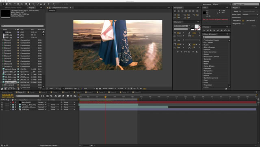
Task: Click center-align text in Paragraph panel
Action: 179,11
